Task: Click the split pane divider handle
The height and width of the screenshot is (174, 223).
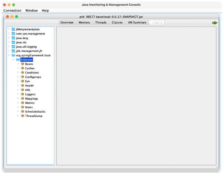Action: pos(55,96)
